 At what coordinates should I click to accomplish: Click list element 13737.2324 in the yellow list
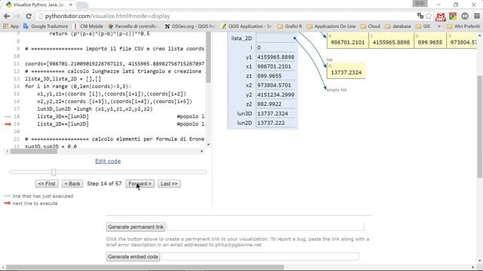346,72
